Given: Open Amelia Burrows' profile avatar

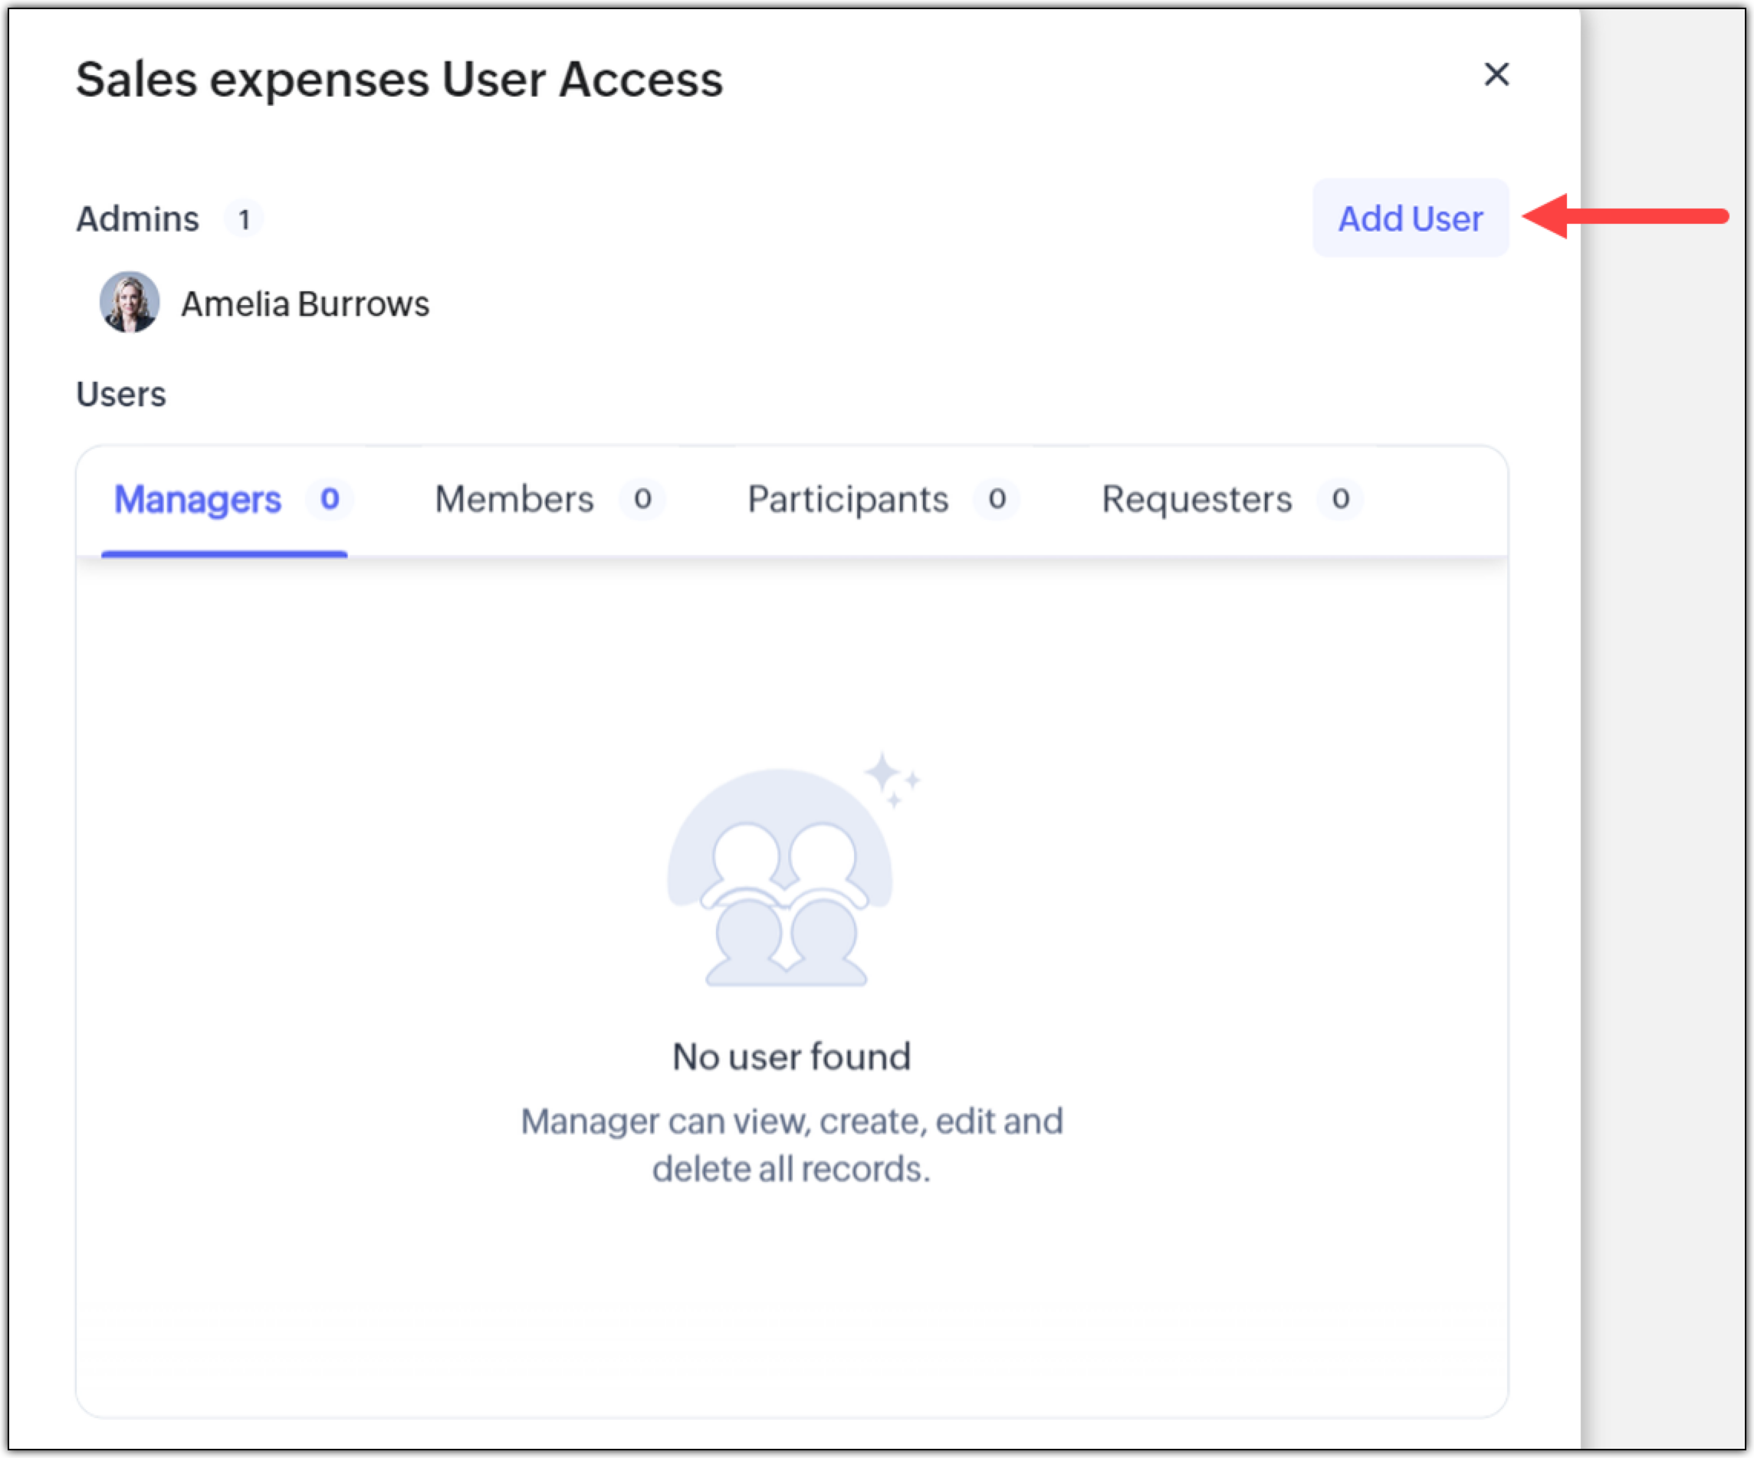Looking at the screenshot, I should [130, 302].
